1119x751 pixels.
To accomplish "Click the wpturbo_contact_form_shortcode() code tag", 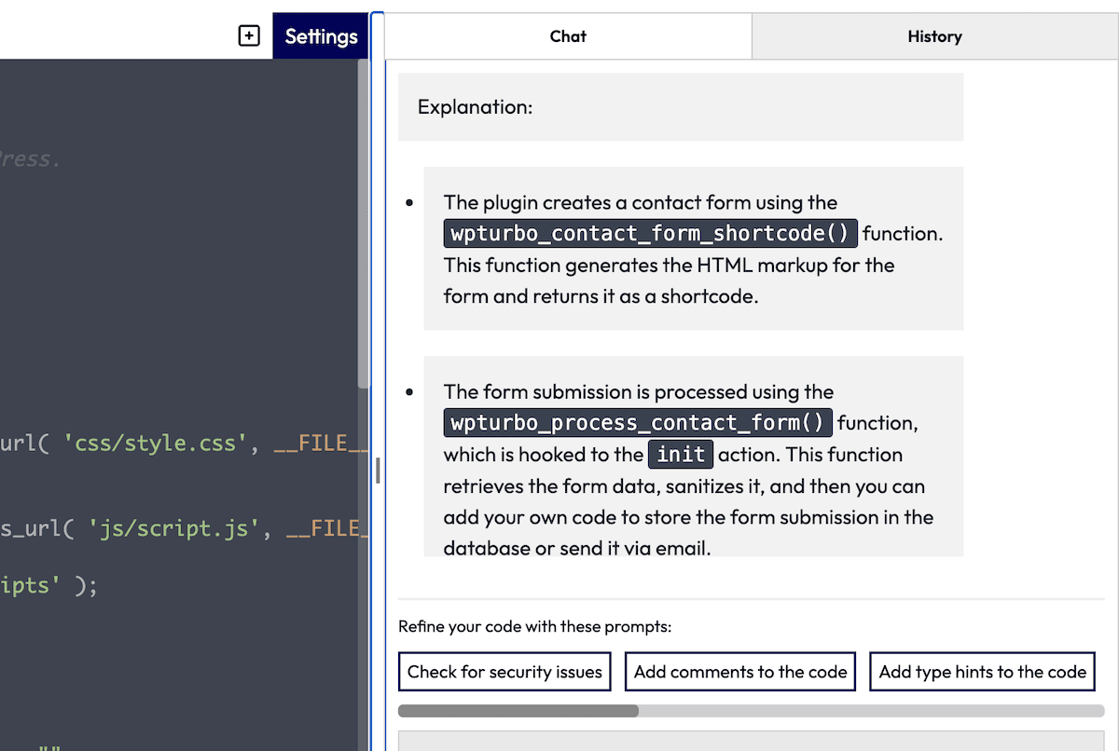I will click(650, 233).
